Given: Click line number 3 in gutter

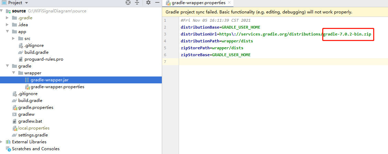Looking at the screenshot, I should [x=165, y=34].
